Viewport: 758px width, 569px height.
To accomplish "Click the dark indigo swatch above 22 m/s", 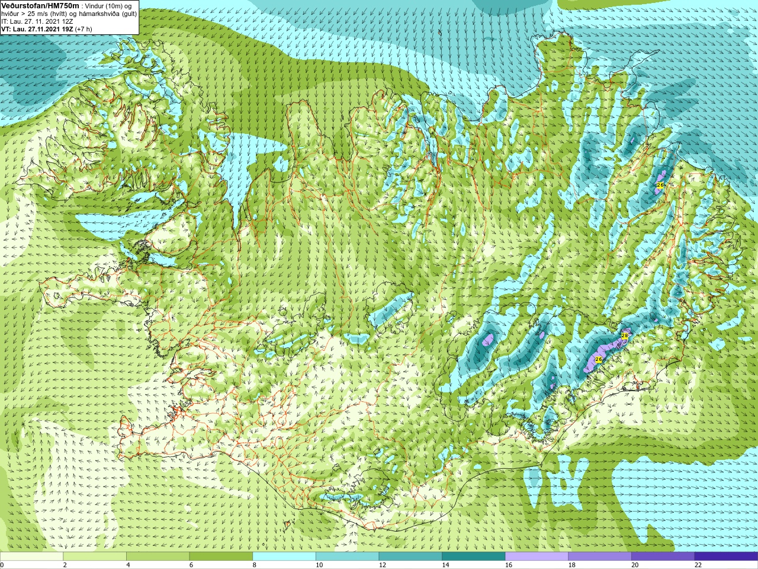I will pos(726,557).
